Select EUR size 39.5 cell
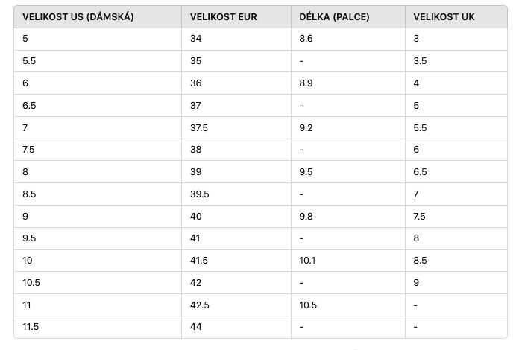Image resolution: width=516 pixels, height=350 pixels. click(236, 194)
